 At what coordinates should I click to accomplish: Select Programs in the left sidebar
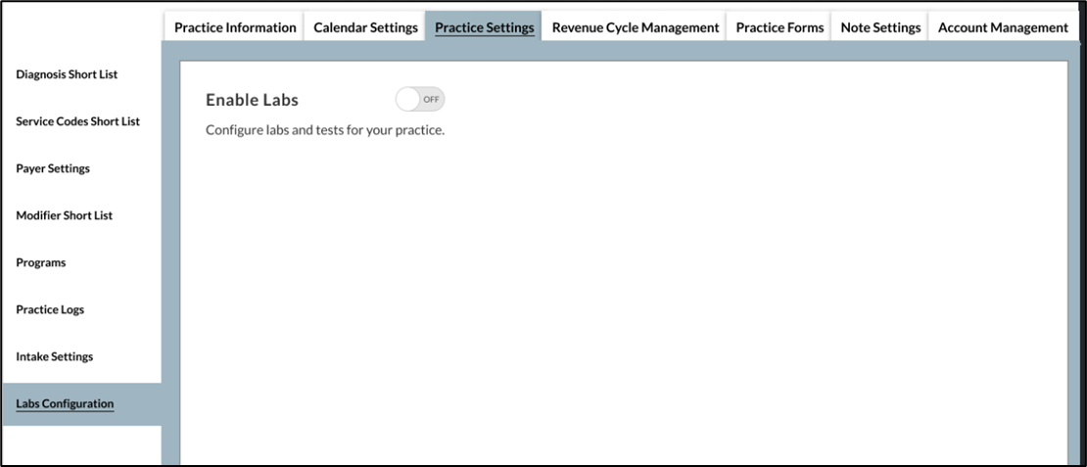click(41, 262)
